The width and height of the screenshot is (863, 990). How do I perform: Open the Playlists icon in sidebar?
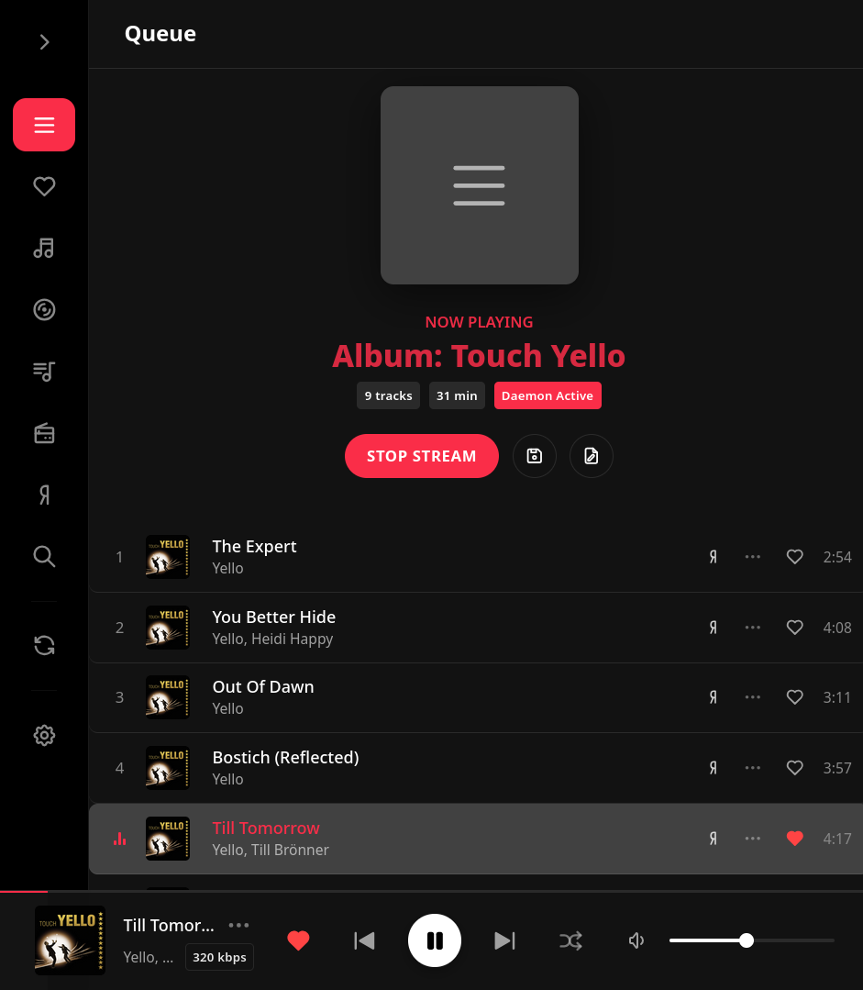pos(44,372)
